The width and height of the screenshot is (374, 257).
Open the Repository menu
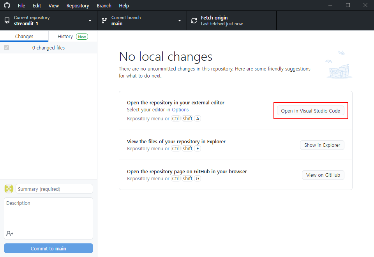point(78,5)
